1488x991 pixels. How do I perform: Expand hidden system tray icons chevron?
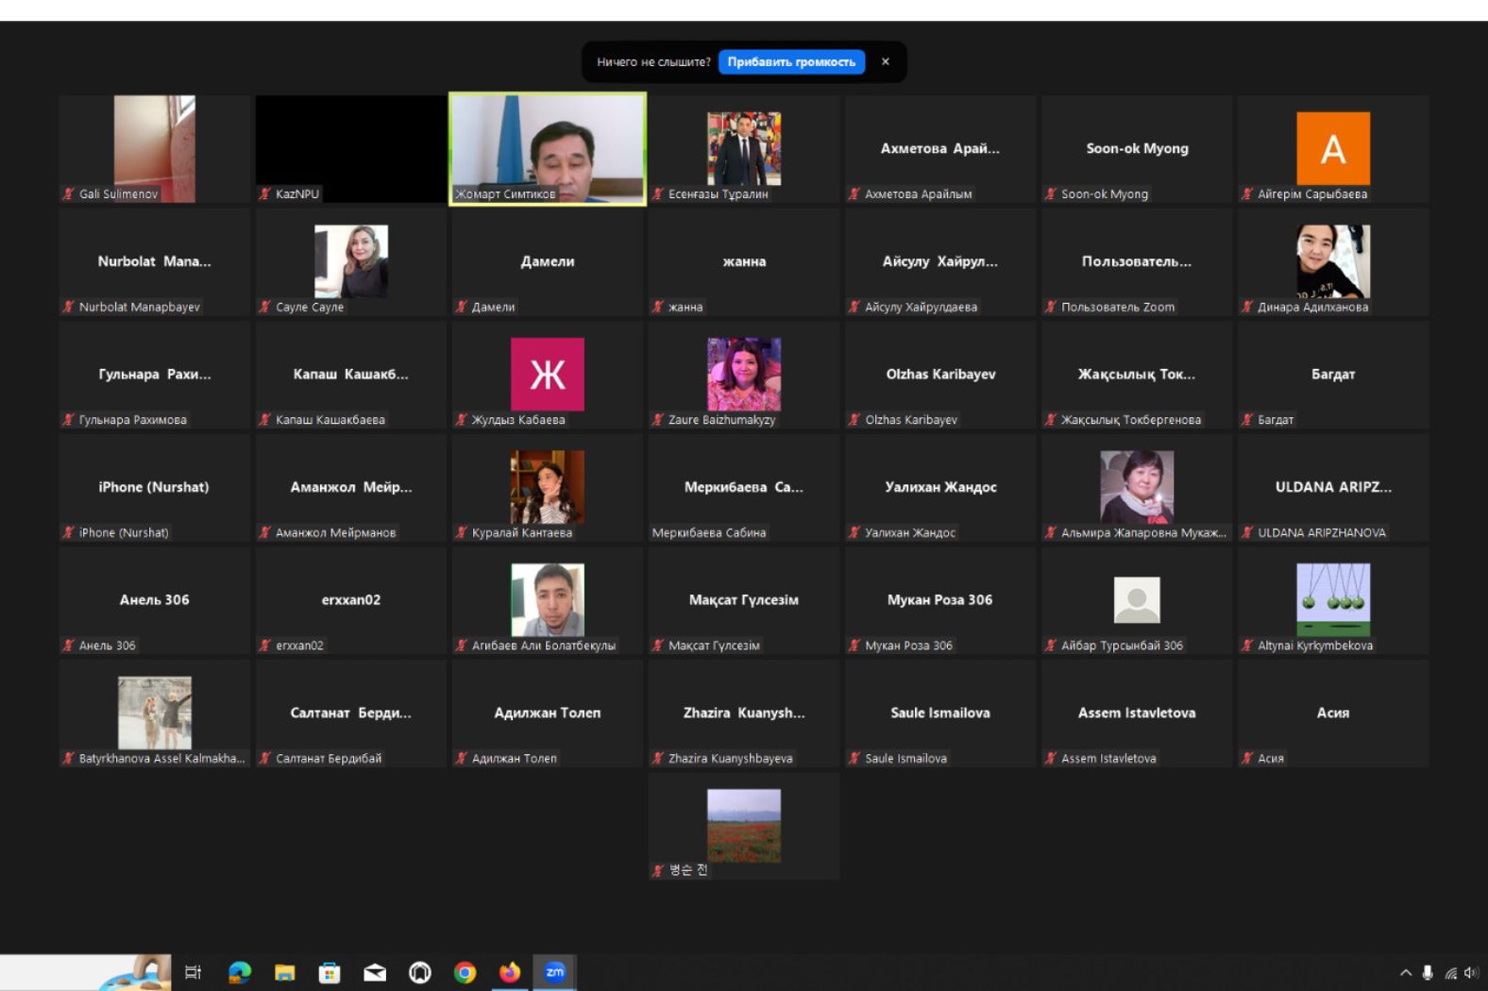pos(1405,973)
